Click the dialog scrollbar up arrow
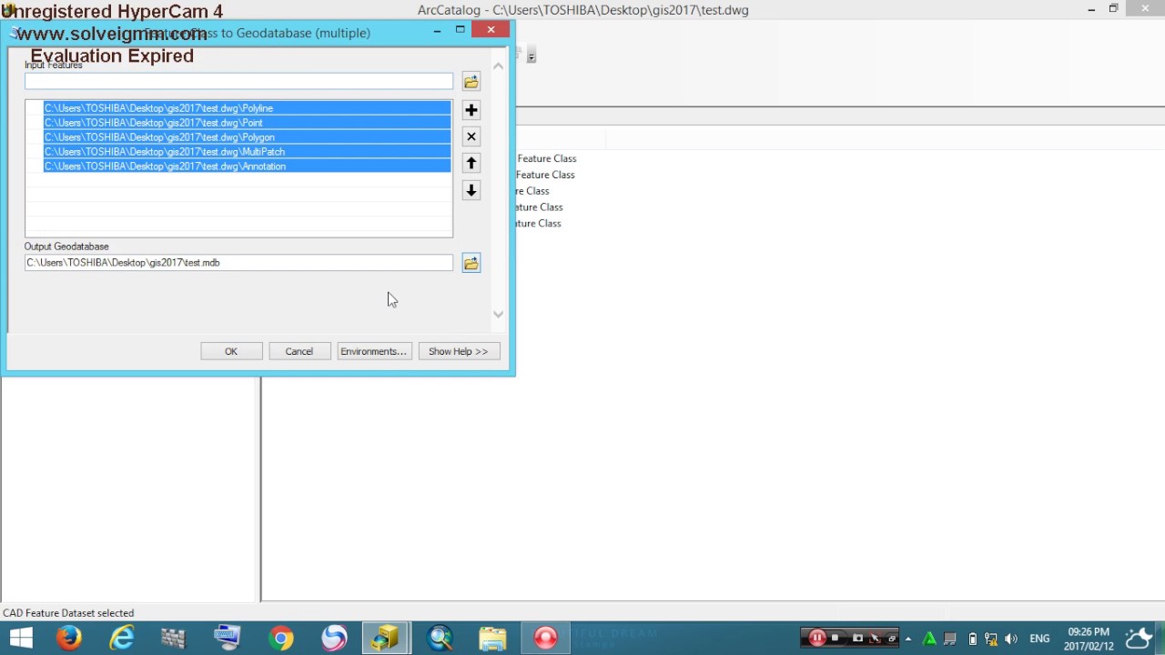The height and width of the screenshot is (655, 1165). (498, 66)
